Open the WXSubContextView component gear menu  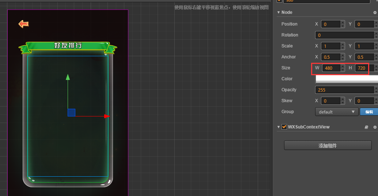(375, 127)
